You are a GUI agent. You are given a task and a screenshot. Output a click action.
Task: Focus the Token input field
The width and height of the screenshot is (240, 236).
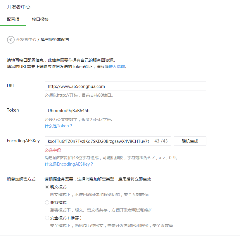click(x=125, y=110)
